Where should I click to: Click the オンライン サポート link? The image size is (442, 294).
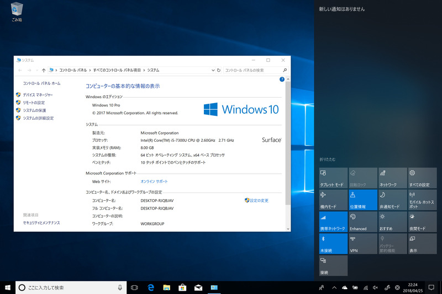[x=154, y=181]
